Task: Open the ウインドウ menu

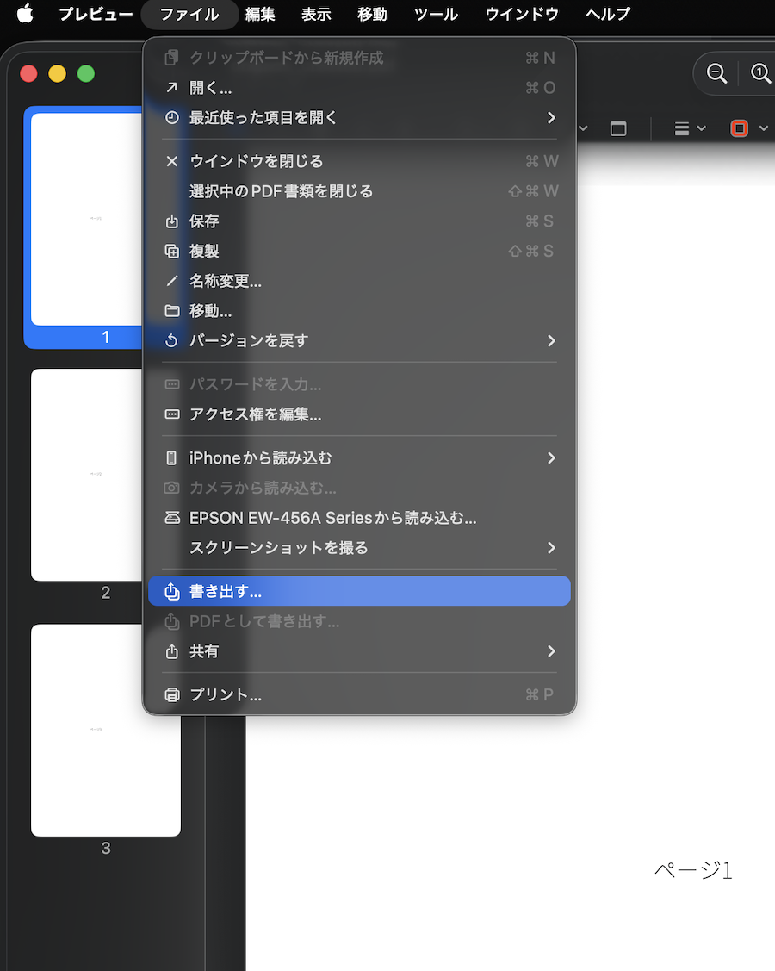Action: pos(522,14)
